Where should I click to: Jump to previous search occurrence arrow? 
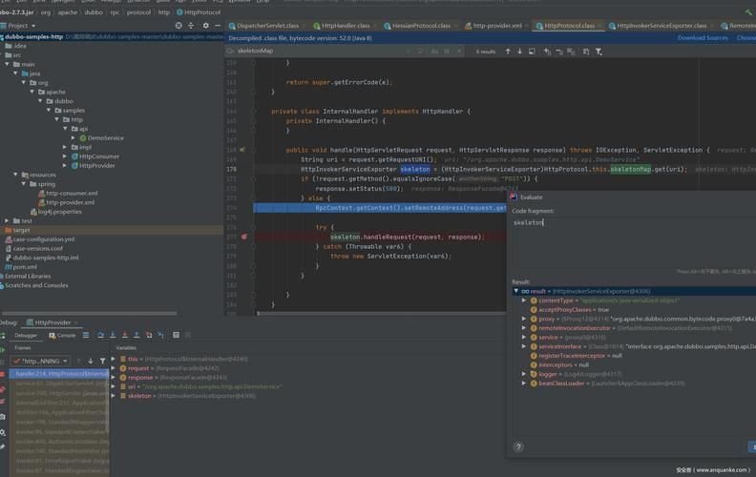pyautogui.click(x=508, y=52)
